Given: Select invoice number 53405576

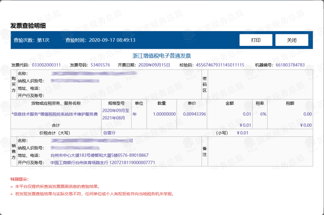Looking at the screenshot, I should tap(100, 65).
